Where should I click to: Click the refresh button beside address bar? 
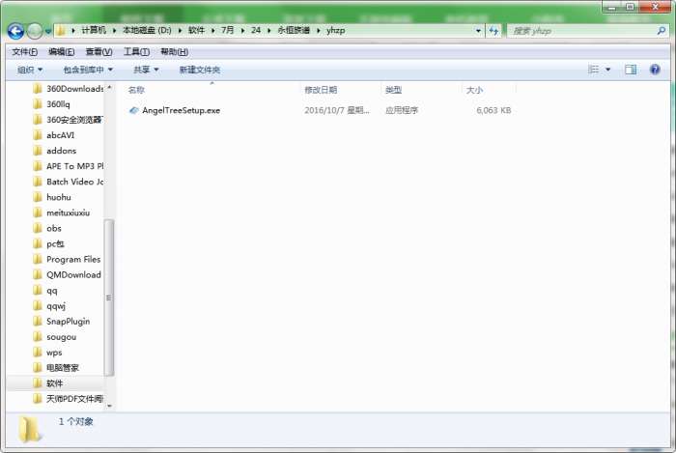(x=493, y=31)
